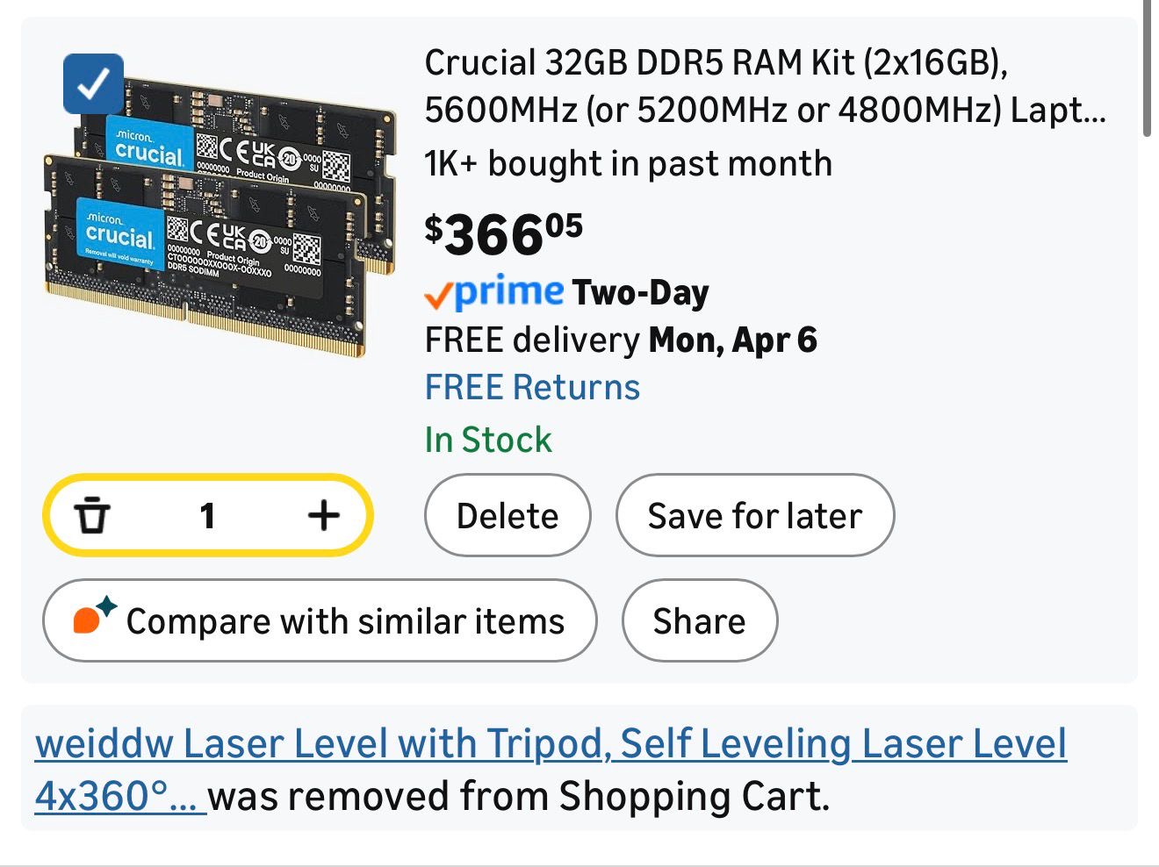Click the quantity value 1

[207, 515]
